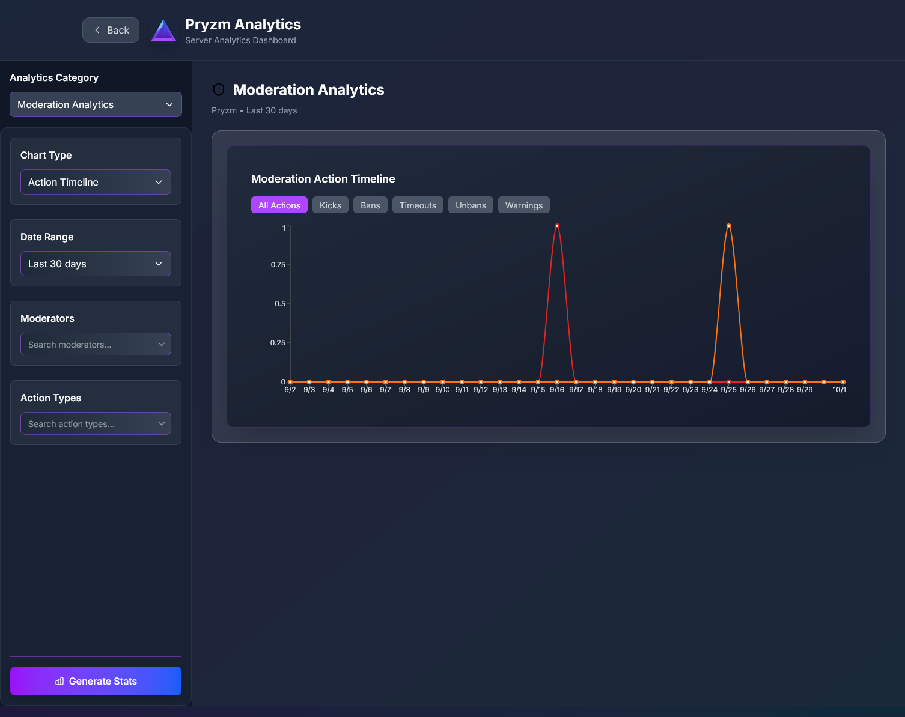Toggle the Kicks filter pill
Image resolution: width=905 pixels, height=717 pixels.
click(x=330, y=205)
